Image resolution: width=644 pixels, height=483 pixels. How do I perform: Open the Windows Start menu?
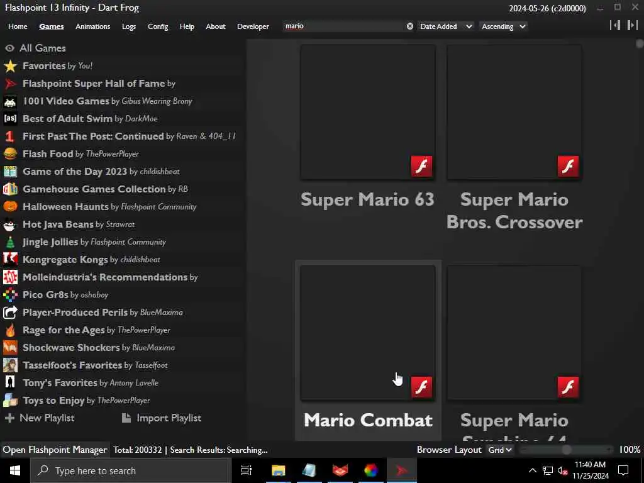tap(15, 470)
